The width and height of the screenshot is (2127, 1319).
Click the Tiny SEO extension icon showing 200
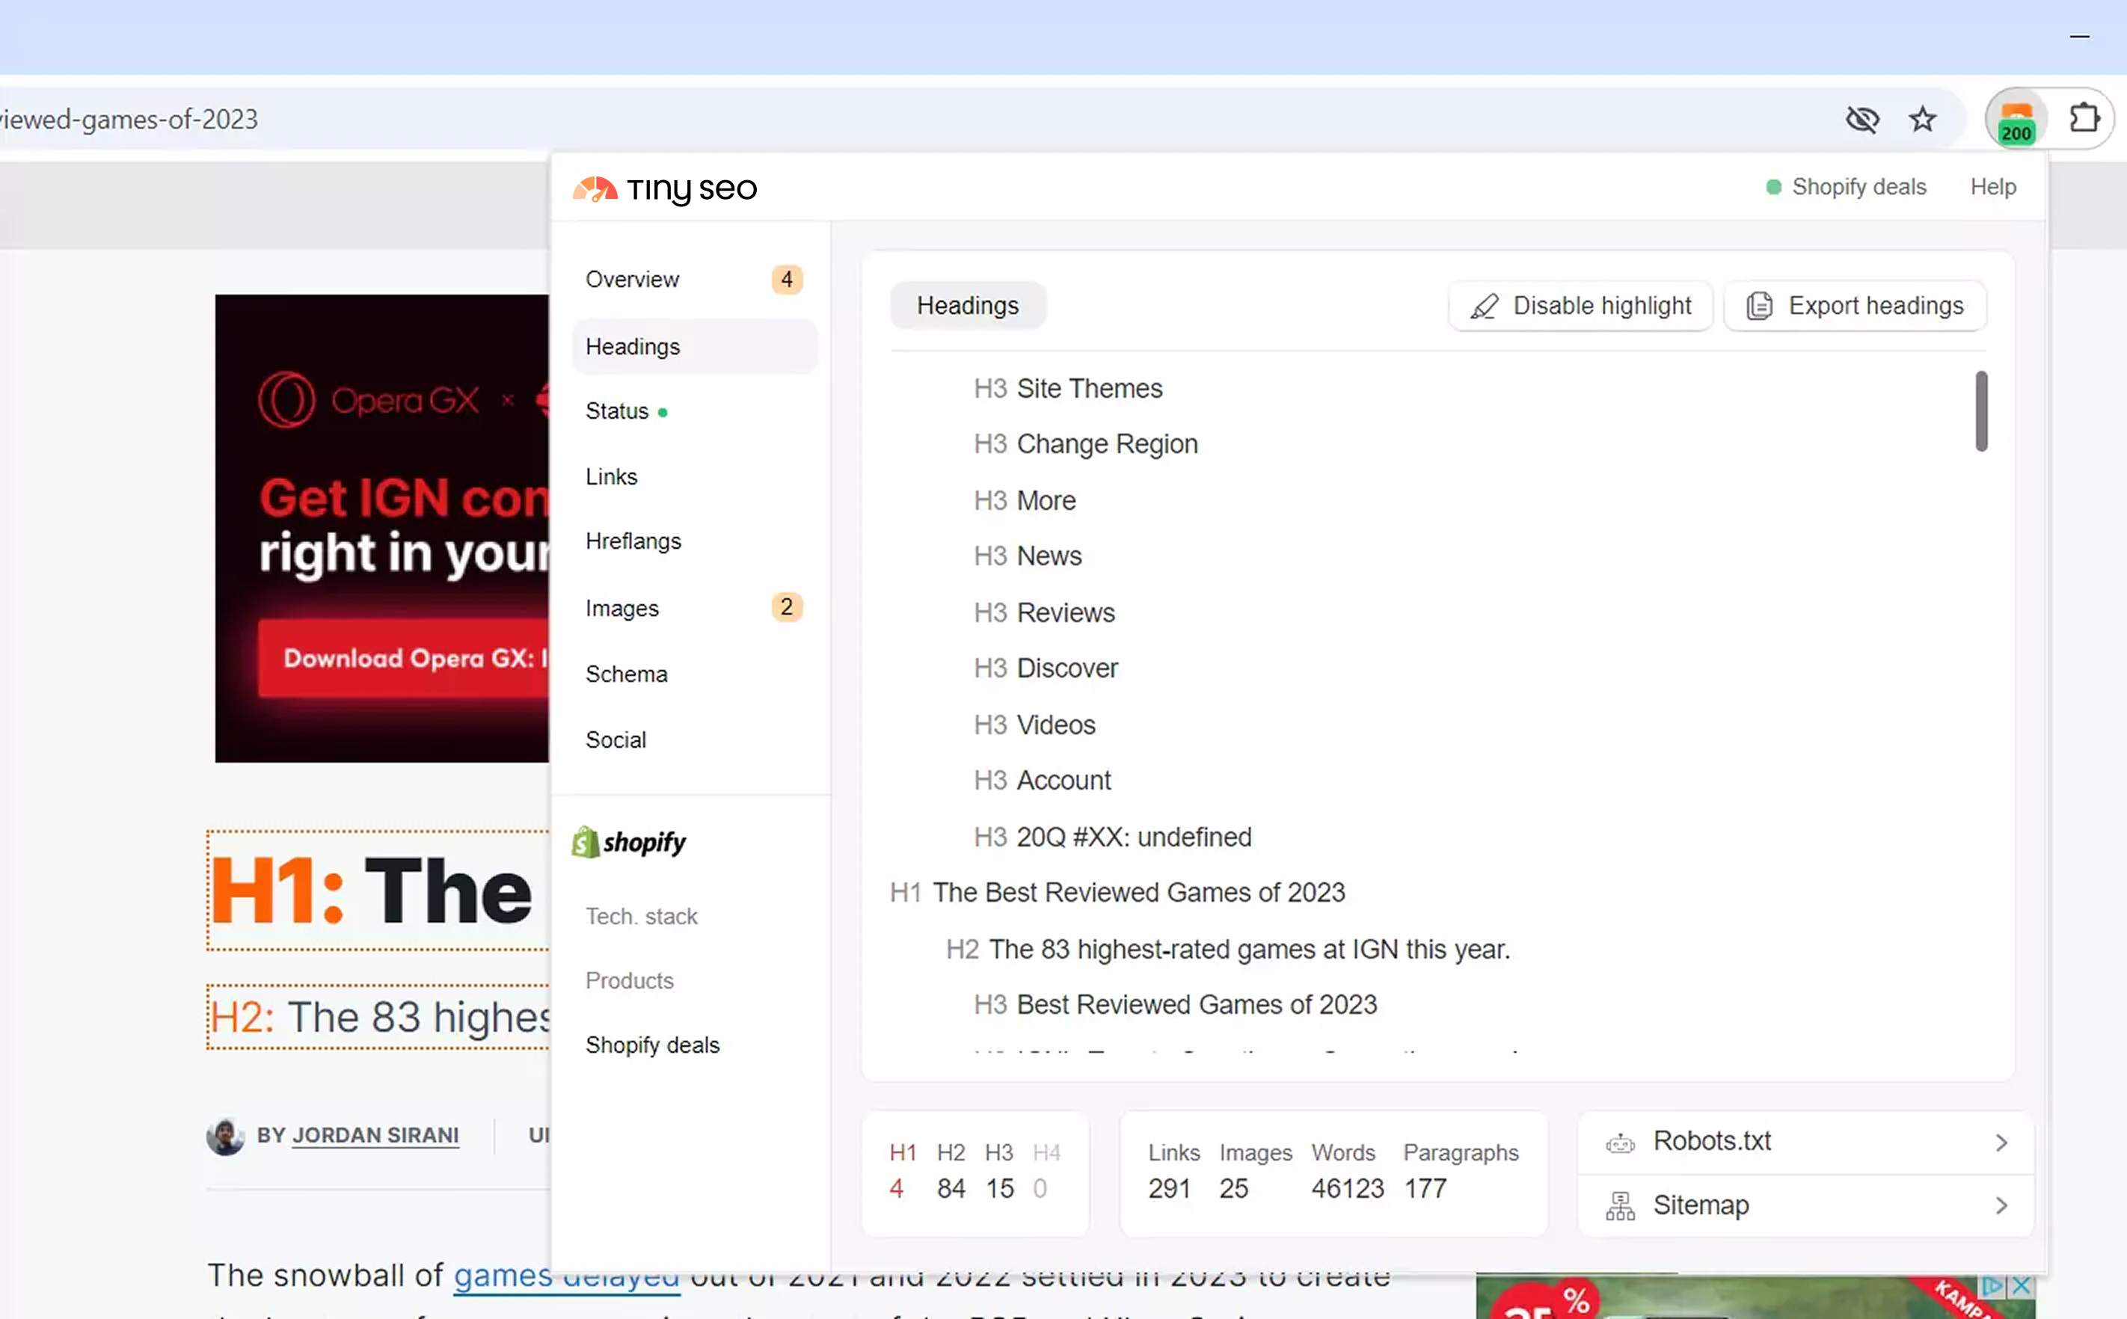click(x=2016, y=120)
